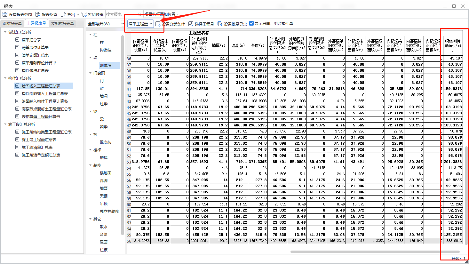This screenshot has height=264, width=469.
Task: Click the 导出 export icon
Action: point(63,14)
